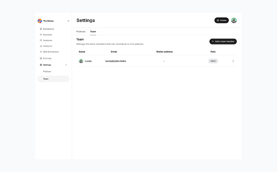277x172 pixels.
Task: Click the Settings gear icon in the sidebar
Action: [41, 65]
